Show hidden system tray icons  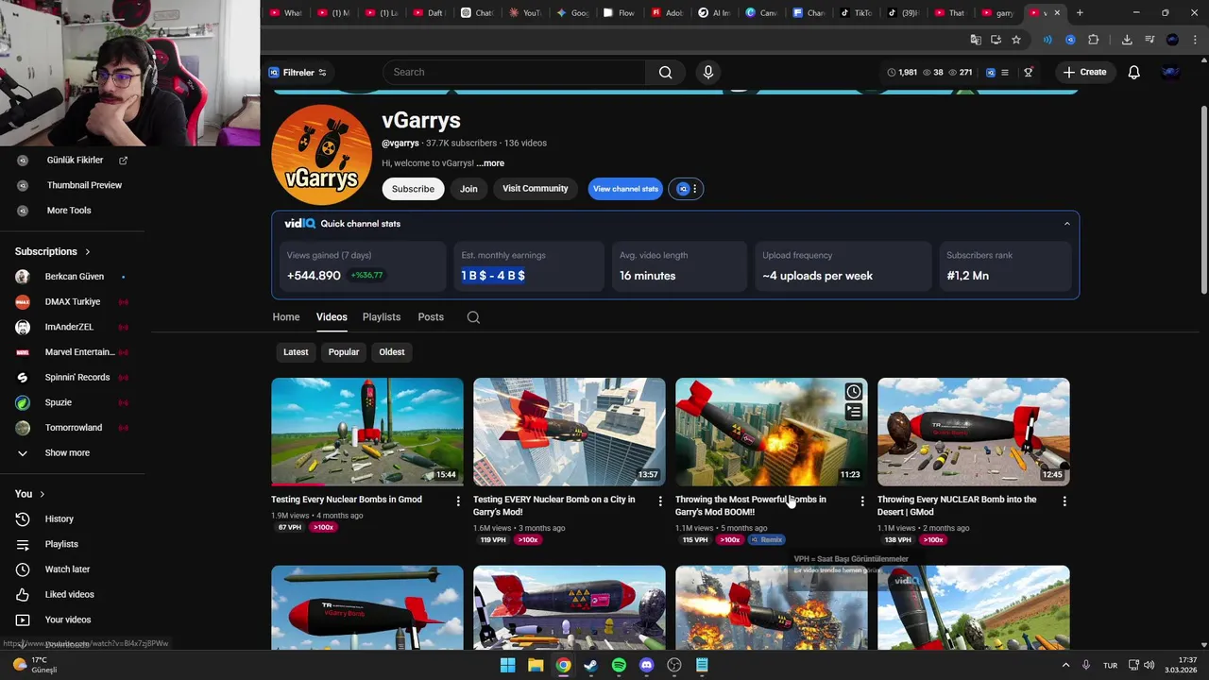[x=1066, y=665]
